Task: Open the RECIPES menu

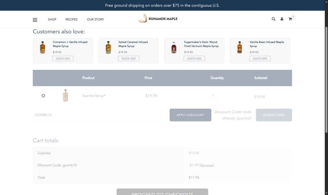Action: point(71,19)
